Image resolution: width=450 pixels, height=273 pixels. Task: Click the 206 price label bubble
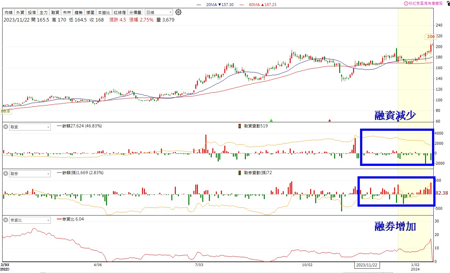431,37
